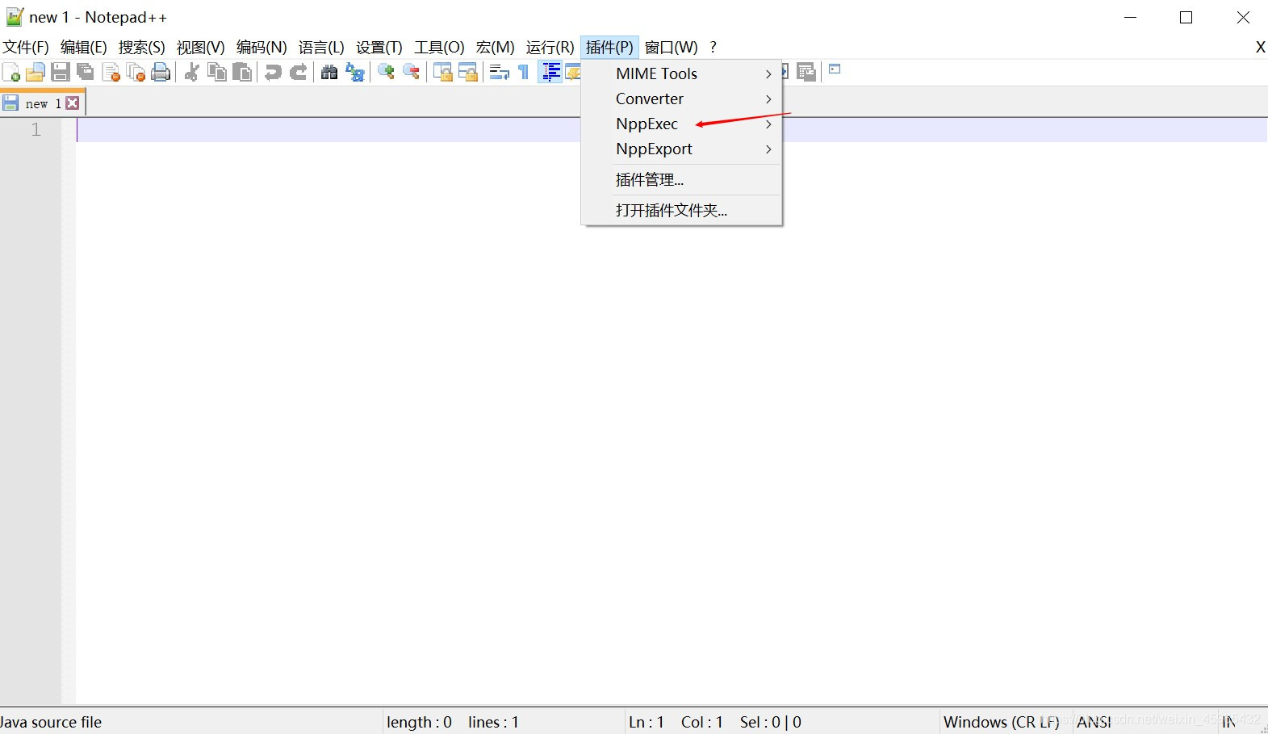Toggle synchronized horizontal scrolling icon
1268x734 pixels.
pos(467,72)
